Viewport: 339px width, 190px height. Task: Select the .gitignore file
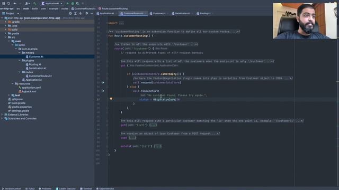pyautogui.click(x=15, y=99)
